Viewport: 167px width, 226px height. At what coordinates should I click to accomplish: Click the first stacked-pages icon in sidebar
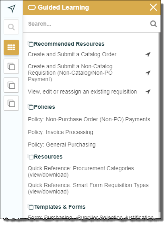[11, 66]
